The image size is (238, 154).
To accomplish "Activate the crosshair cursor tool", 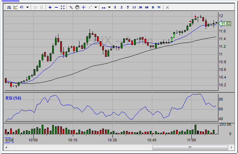I will point(84,7).
